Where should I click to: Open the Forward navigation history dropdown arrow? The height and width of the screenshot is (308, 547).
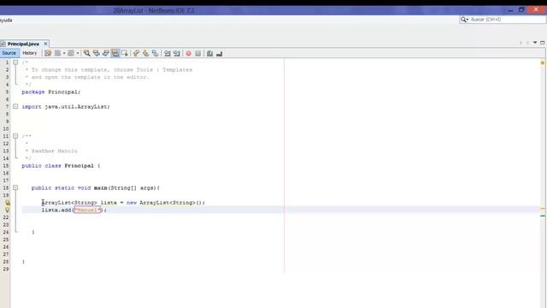(78, 53)
